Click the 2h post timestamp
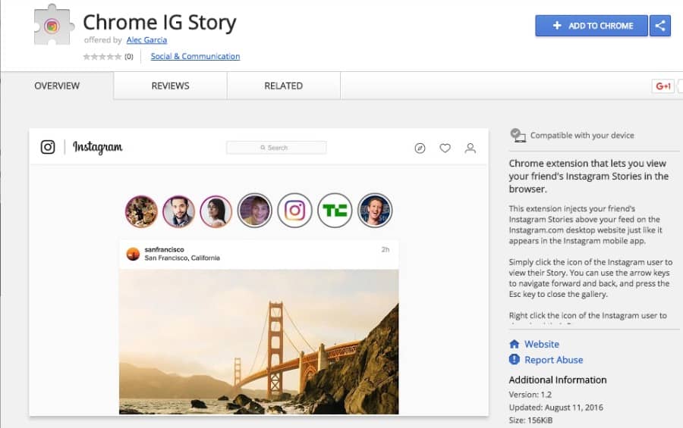This screenshot has height=428, width=683. click(385, 250)
